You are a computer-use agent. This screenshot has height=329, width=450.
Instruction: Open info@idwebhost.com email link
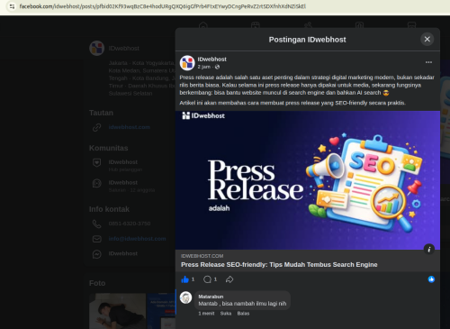coord(137,239)
